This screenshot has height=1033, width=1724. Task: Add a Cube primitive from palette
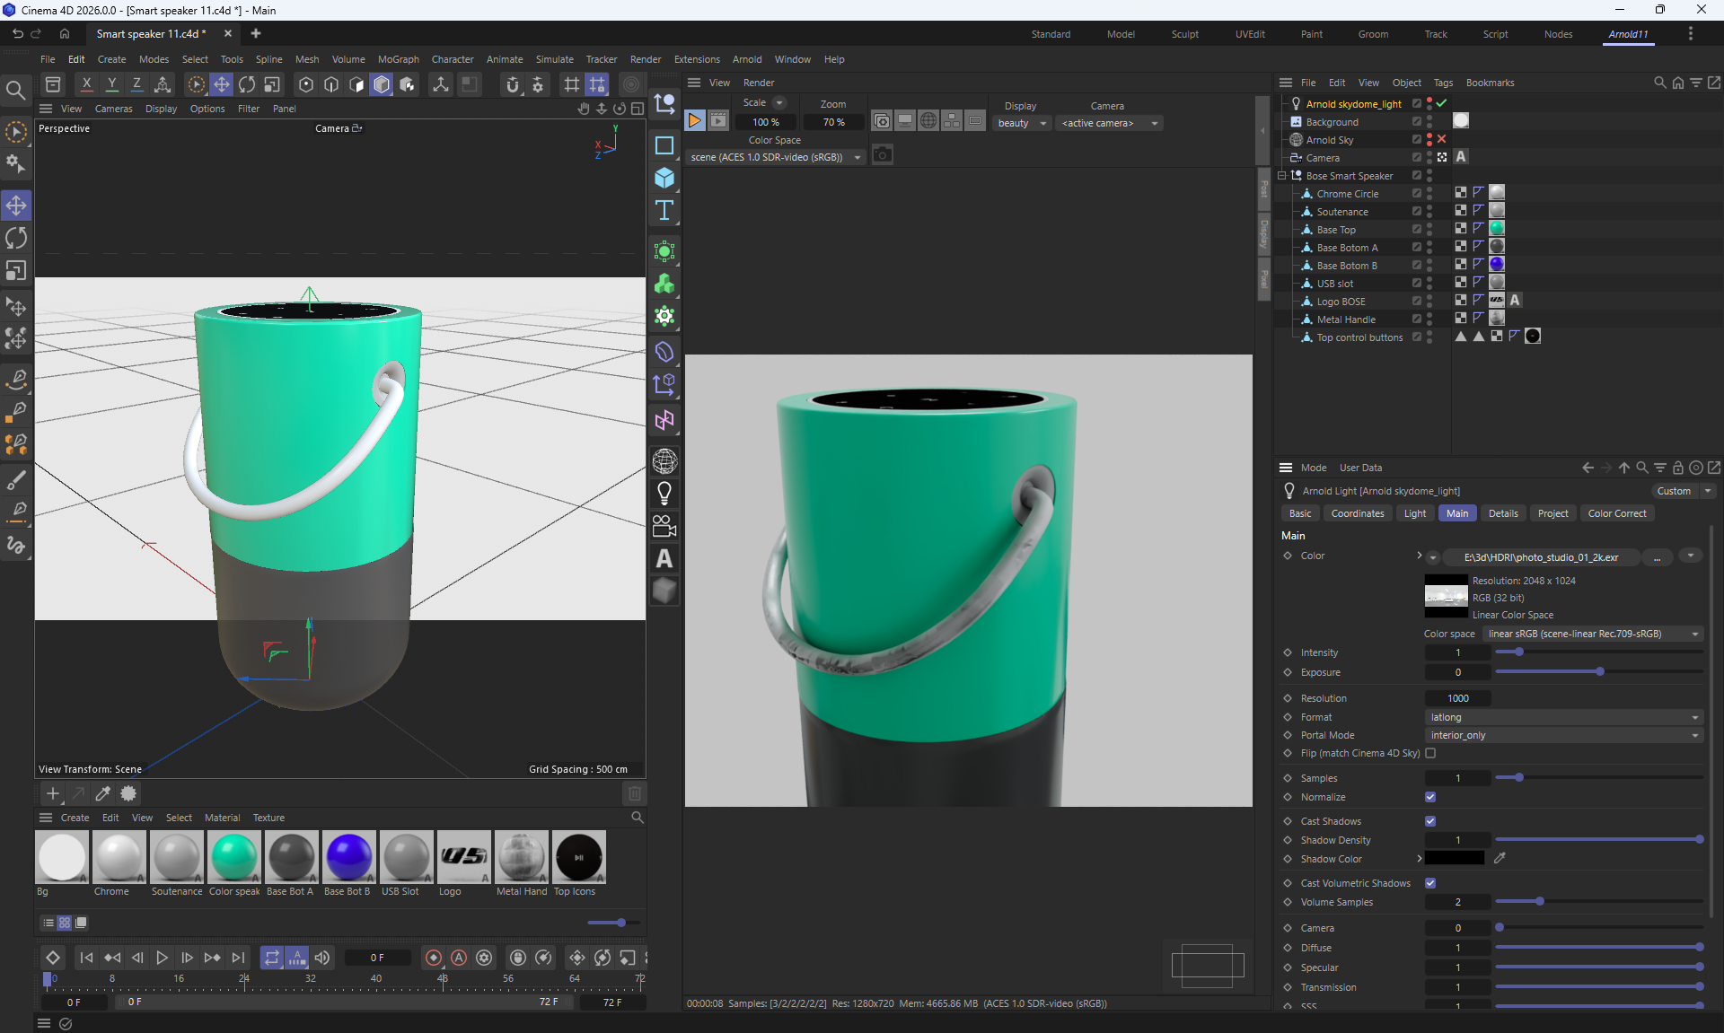point(664,178)
